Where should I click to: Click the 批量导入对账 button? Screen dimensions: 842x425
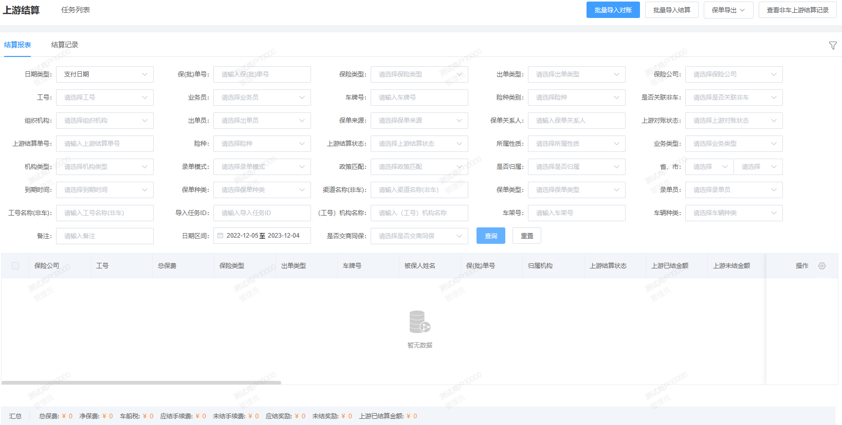(613, 10)
